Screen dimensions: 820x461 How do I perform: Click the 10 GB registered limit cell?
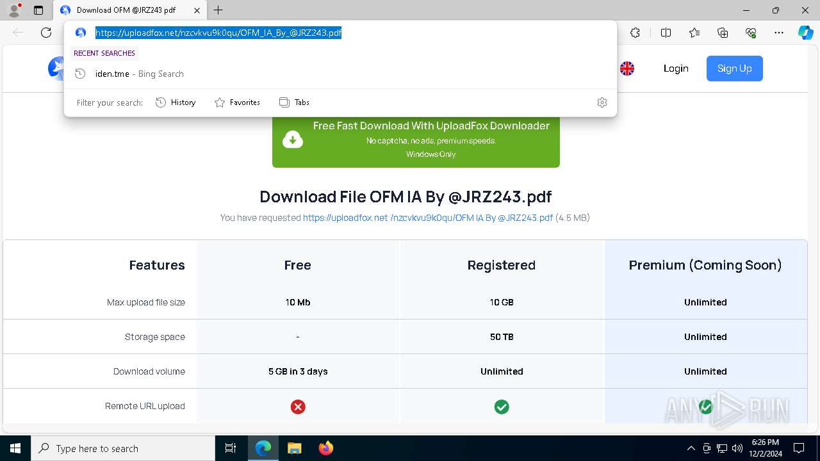pyautogui.click(x=502, y=302)
